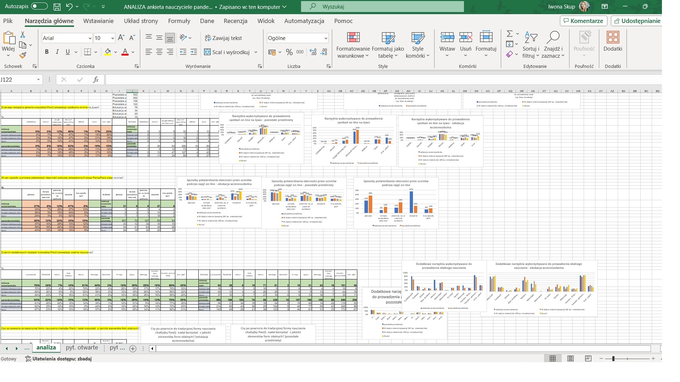Open the borders dropdown arrow
The height and width of the screenshot is (382, 680).
[96, 52]
